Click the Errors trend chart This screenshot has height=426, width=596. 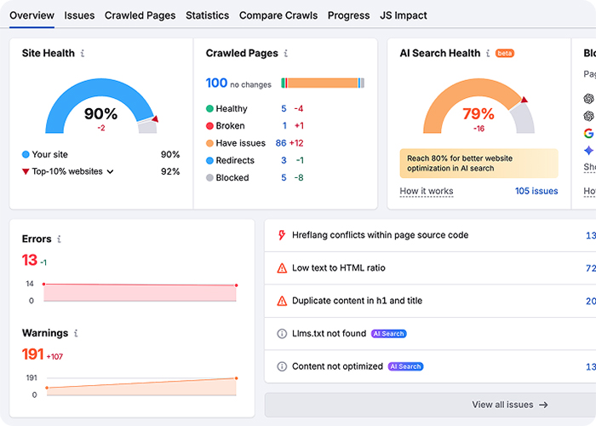(x=140, y=292)
